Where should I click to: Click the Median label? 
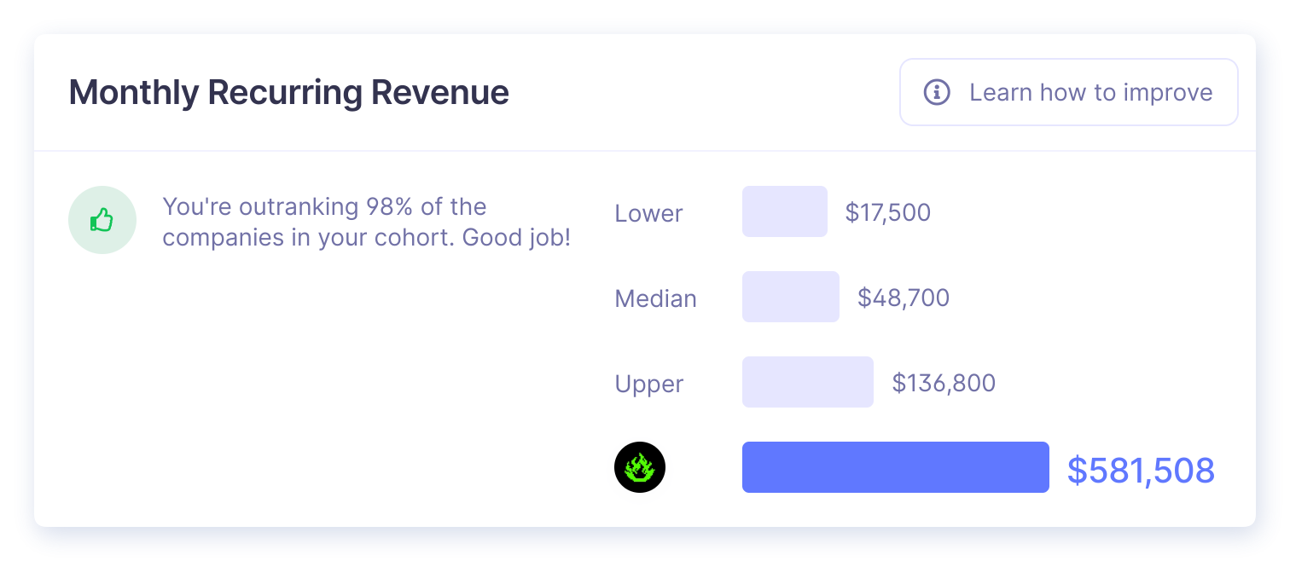point(655,298)
